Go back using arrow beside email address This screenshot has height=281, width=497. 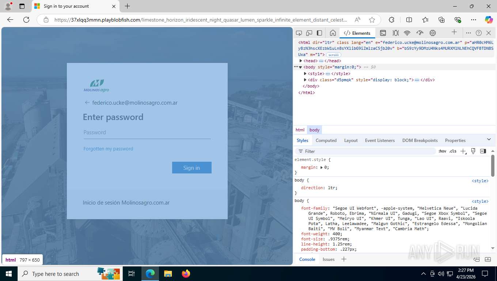(x=87, y=102)
